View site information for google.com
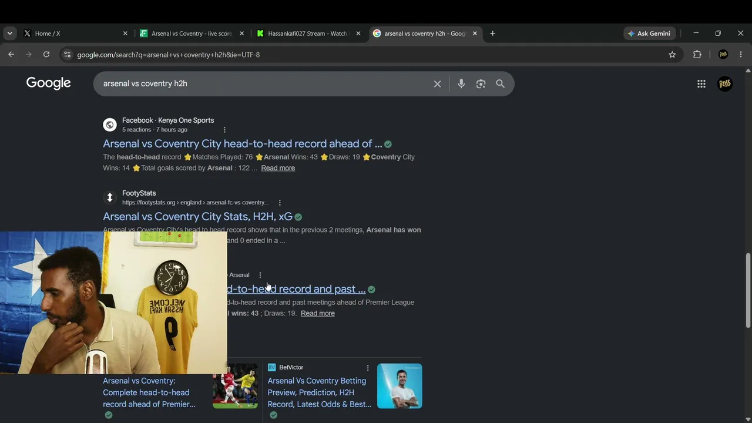The image size is (752, 423). pos(67,55)
